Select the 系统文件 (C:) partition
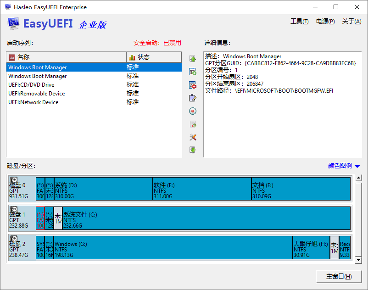Viewport: 368px width, 290px height. click(206, 218)
